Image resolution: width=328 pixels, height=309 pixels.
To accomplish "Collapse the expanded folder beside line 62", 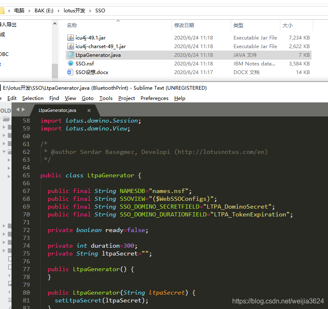I will 4,151.
